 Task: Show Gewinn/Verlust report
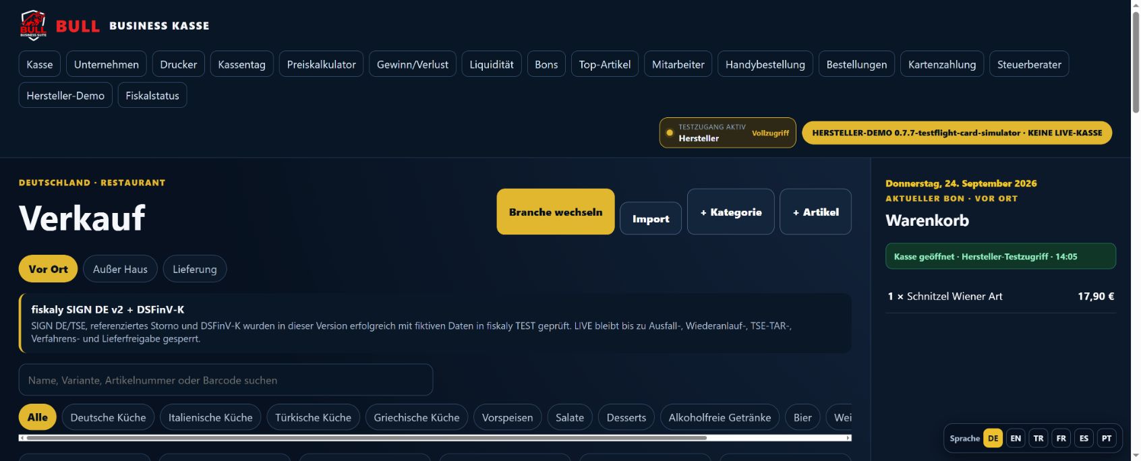pos(413,64)
